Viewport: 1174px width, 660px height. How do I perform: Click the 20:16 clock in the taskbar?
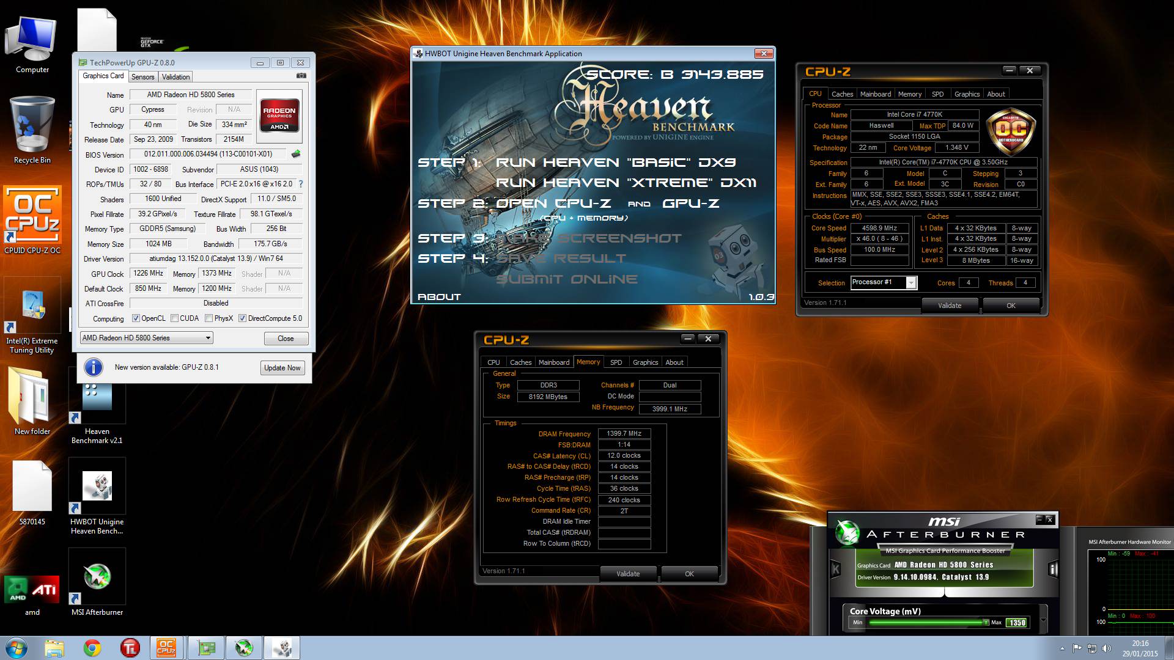(x=1140, y=643)
